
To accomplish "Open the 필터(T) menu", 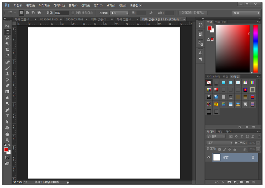I will (98, 6).
